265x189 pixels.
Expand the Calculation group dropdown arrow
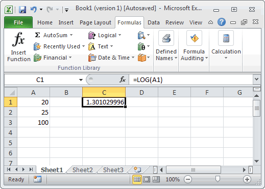pyautogui.click(x=226, y=58)
